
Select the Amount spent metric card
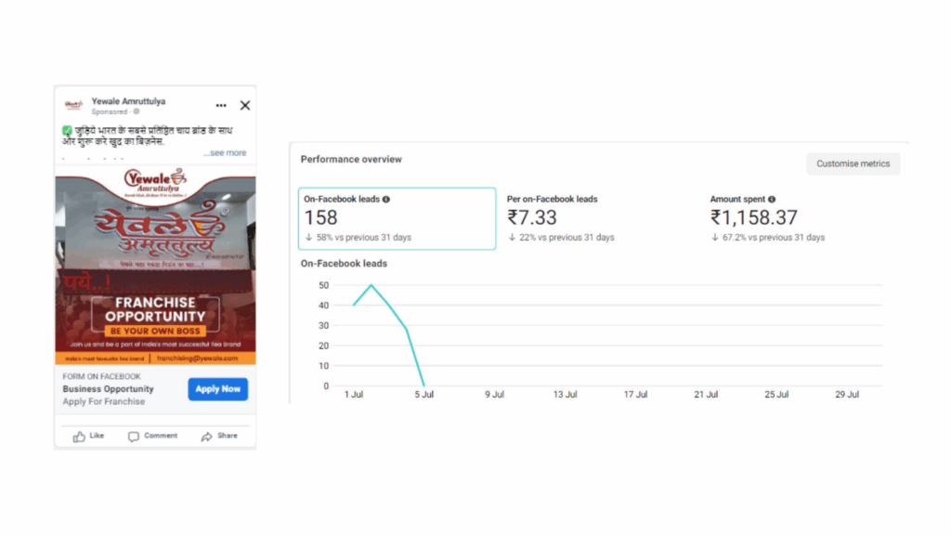(799, 219)
